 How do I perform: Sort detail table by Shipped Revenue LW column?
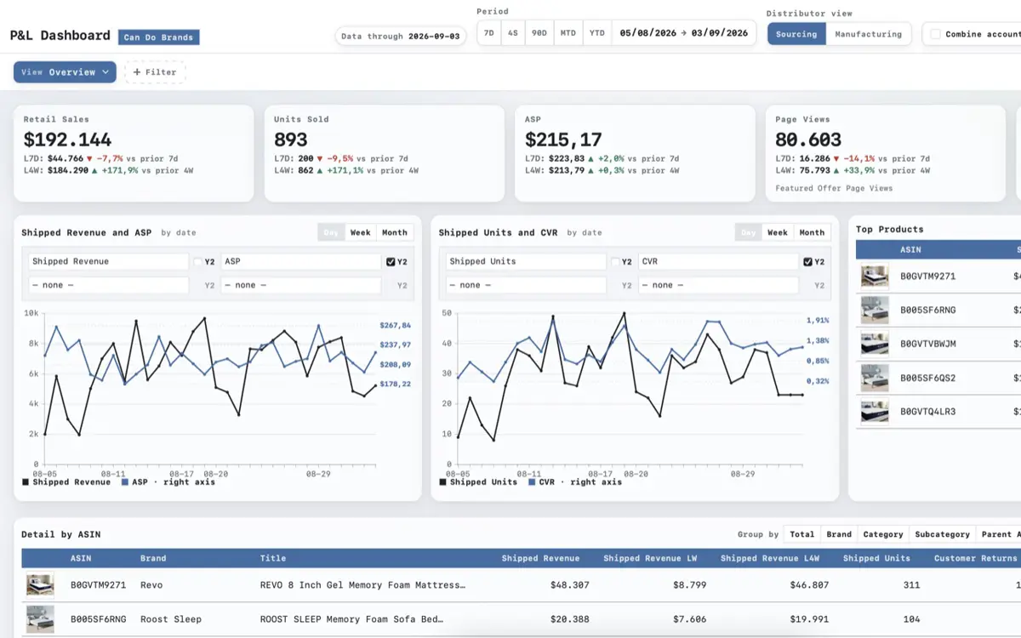pyautogui.click(x=650, y=558)
